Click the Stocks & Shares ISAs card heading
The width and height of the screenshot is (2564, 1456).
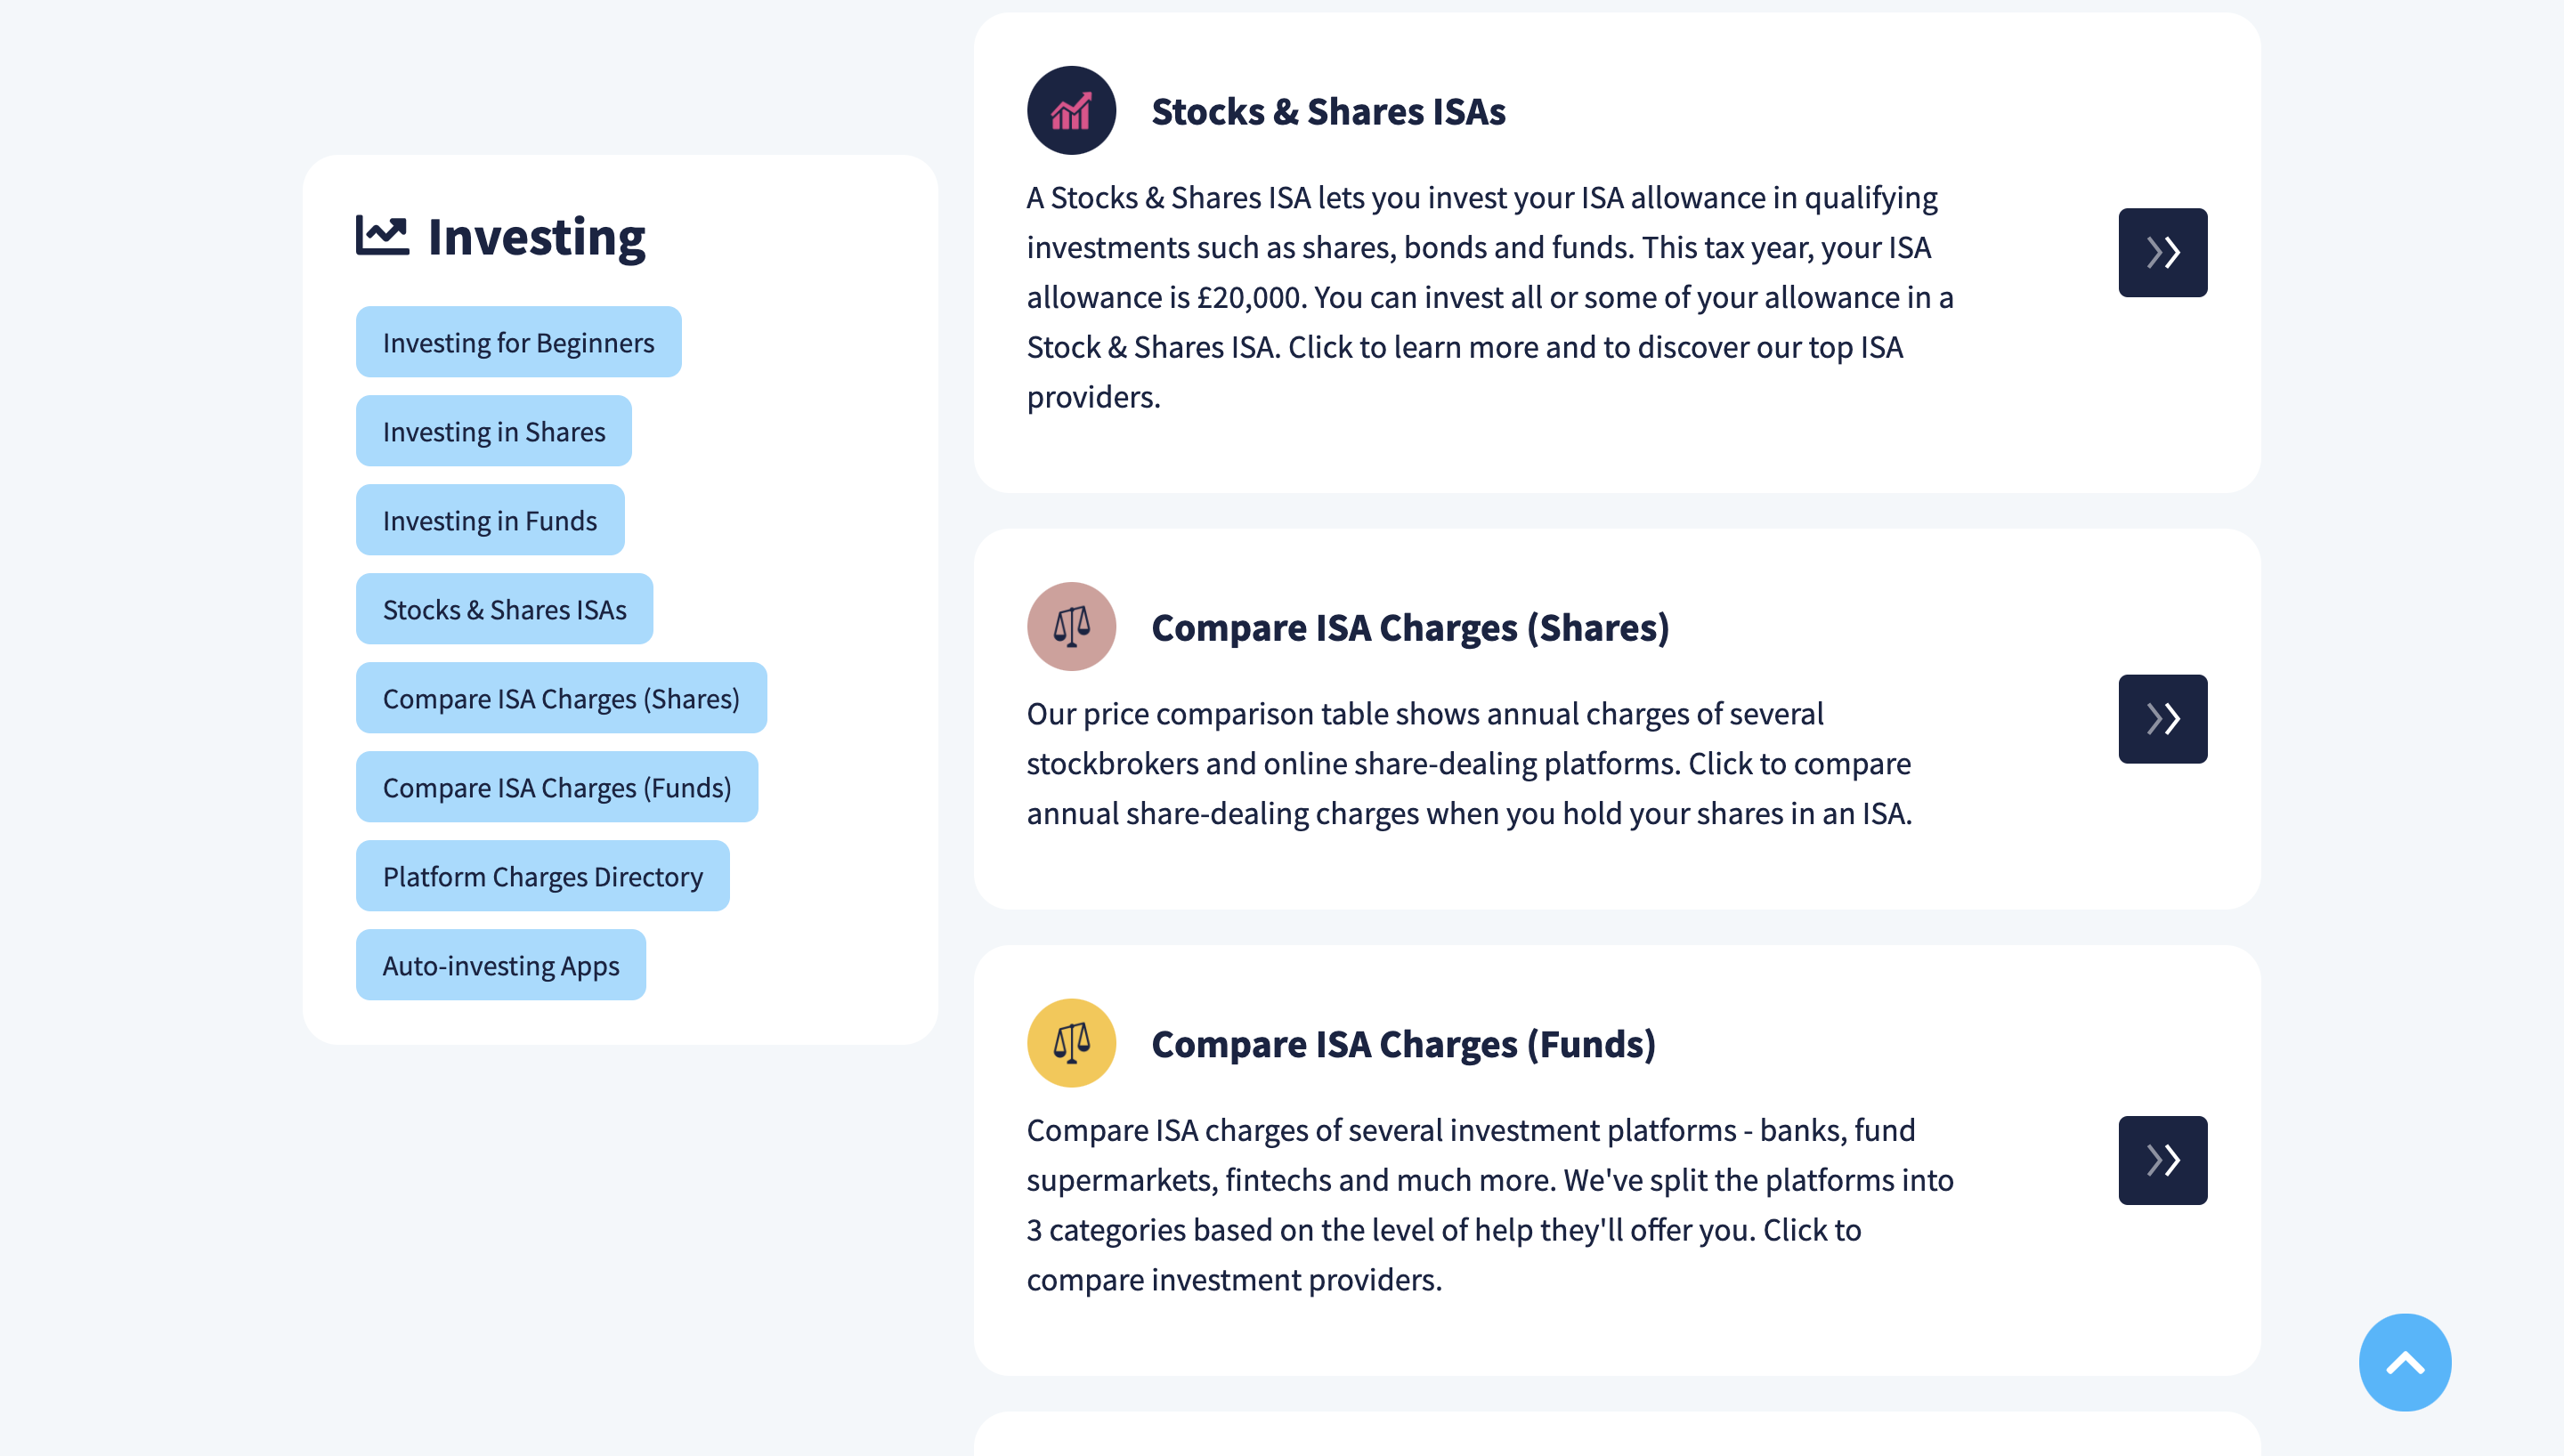click(1328, 111)
